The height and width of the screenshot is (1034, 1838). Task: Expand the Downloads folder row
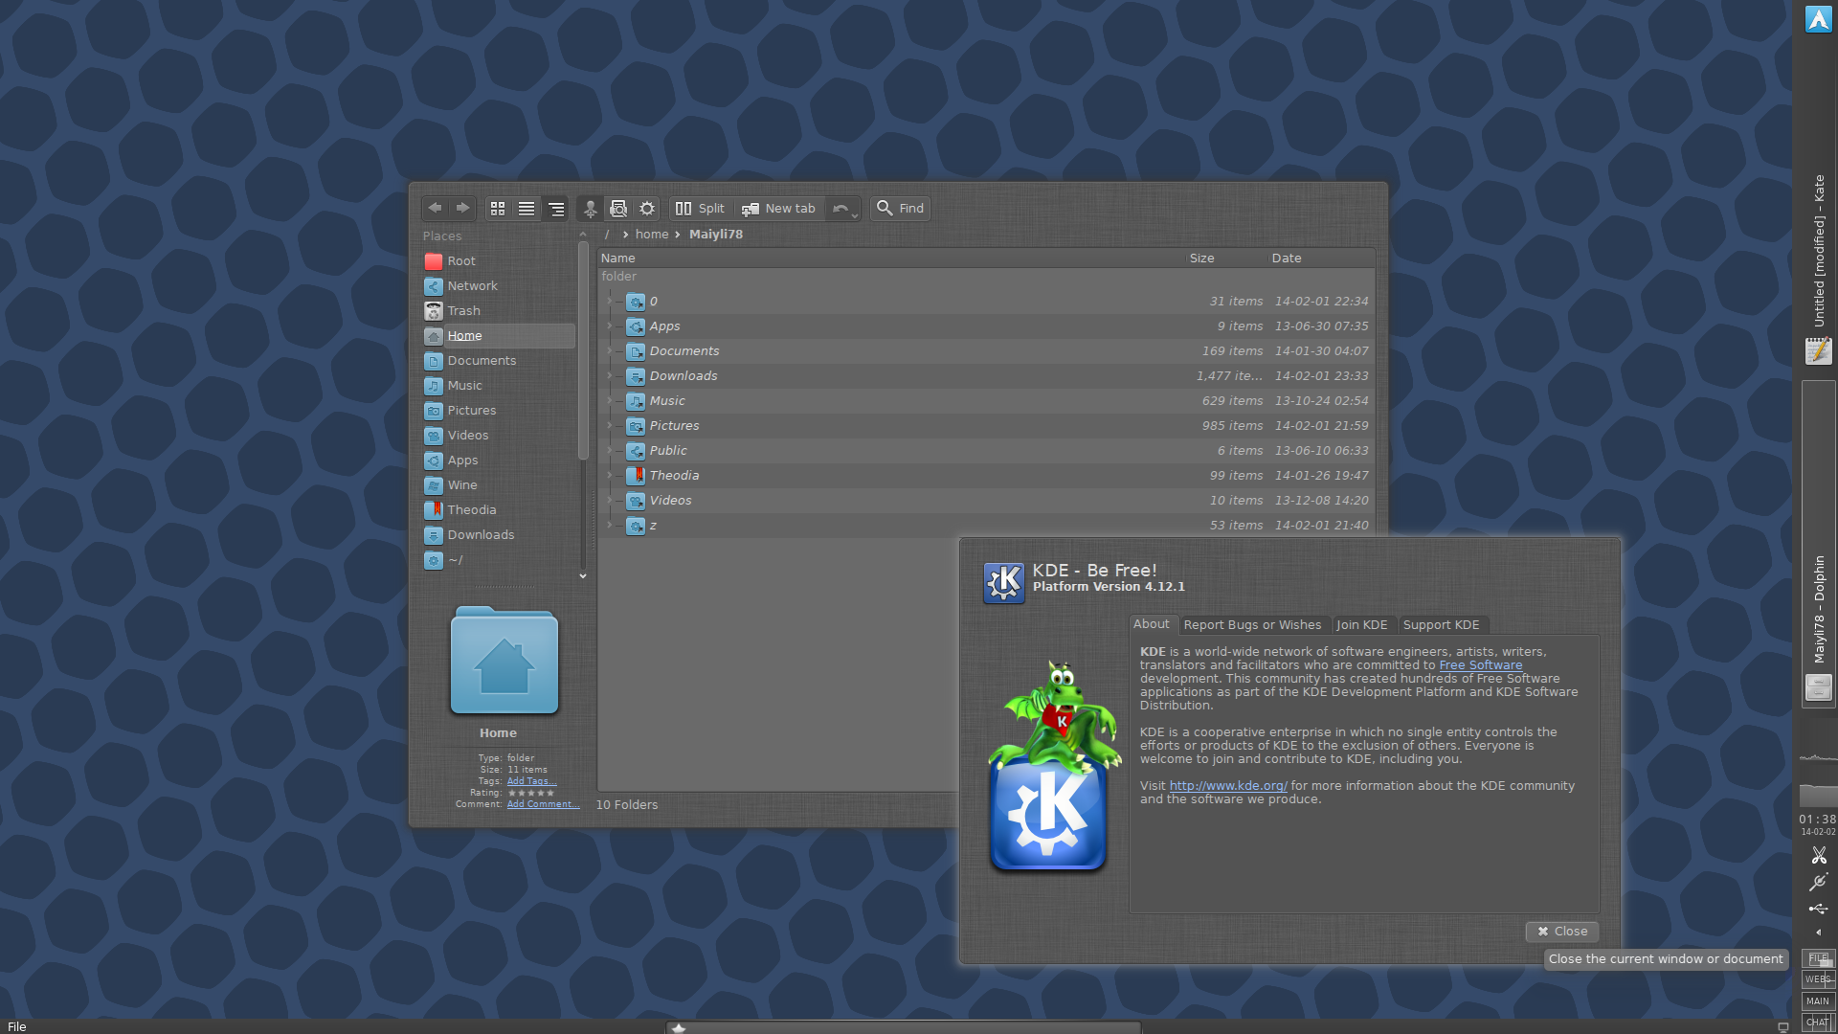tap(610, 375)
